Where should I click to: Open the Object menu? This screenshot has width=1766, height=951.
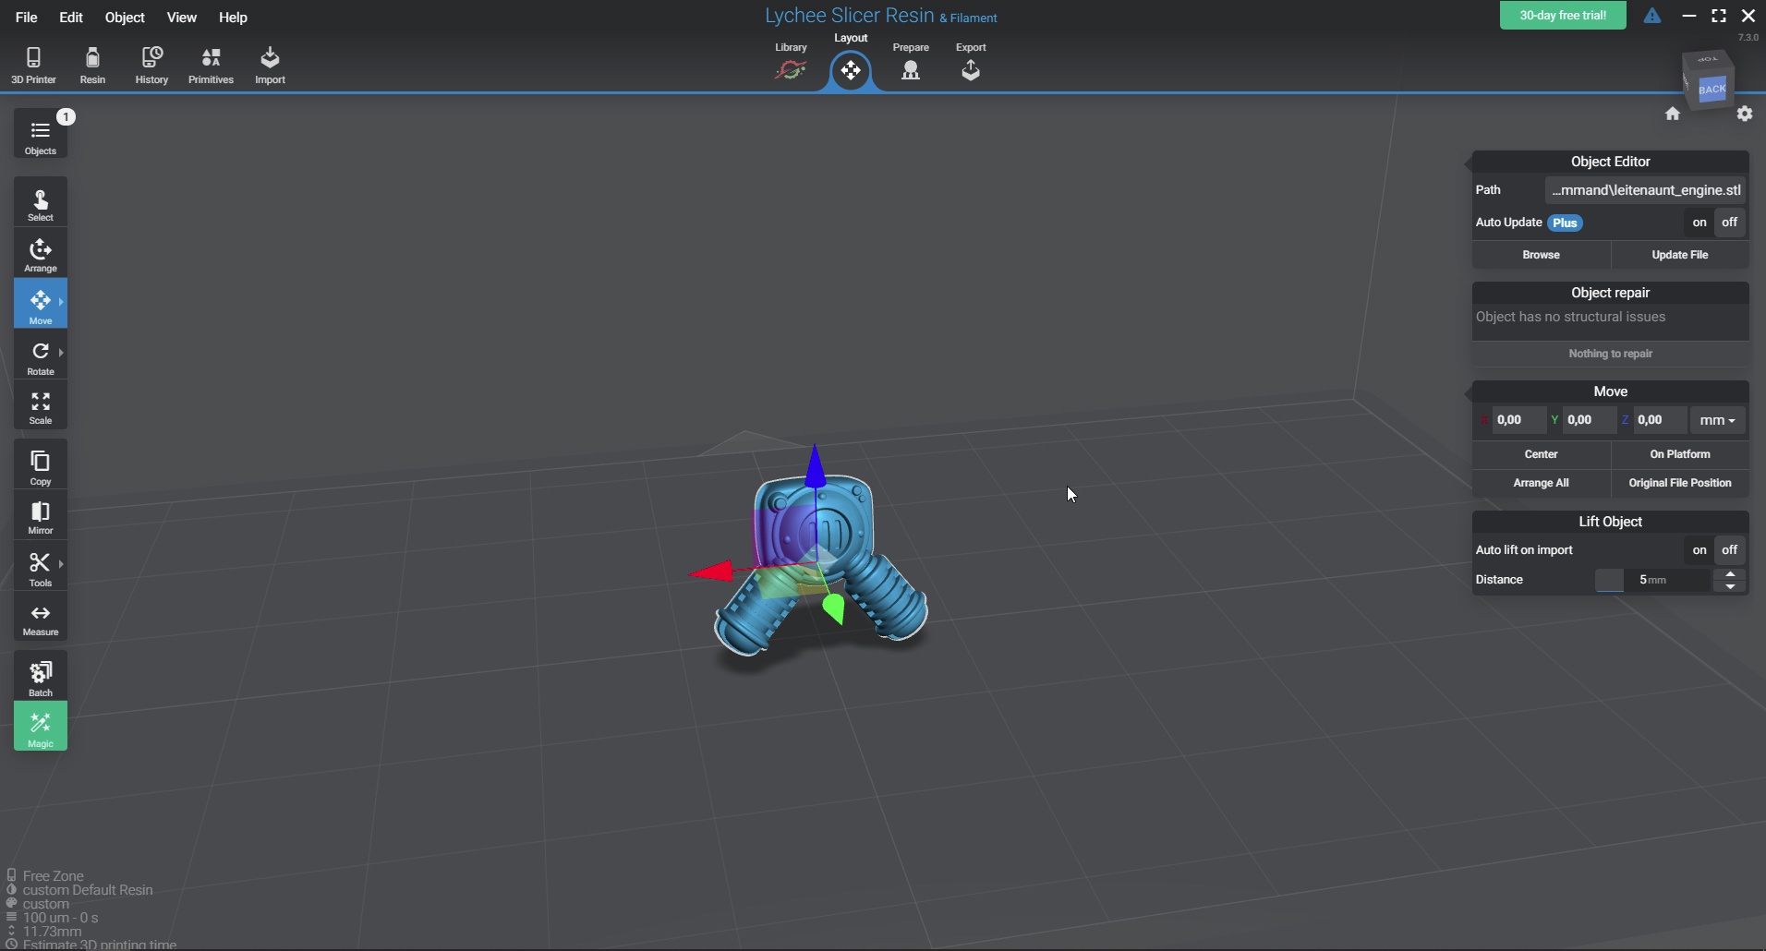click(x=125, y=18)
